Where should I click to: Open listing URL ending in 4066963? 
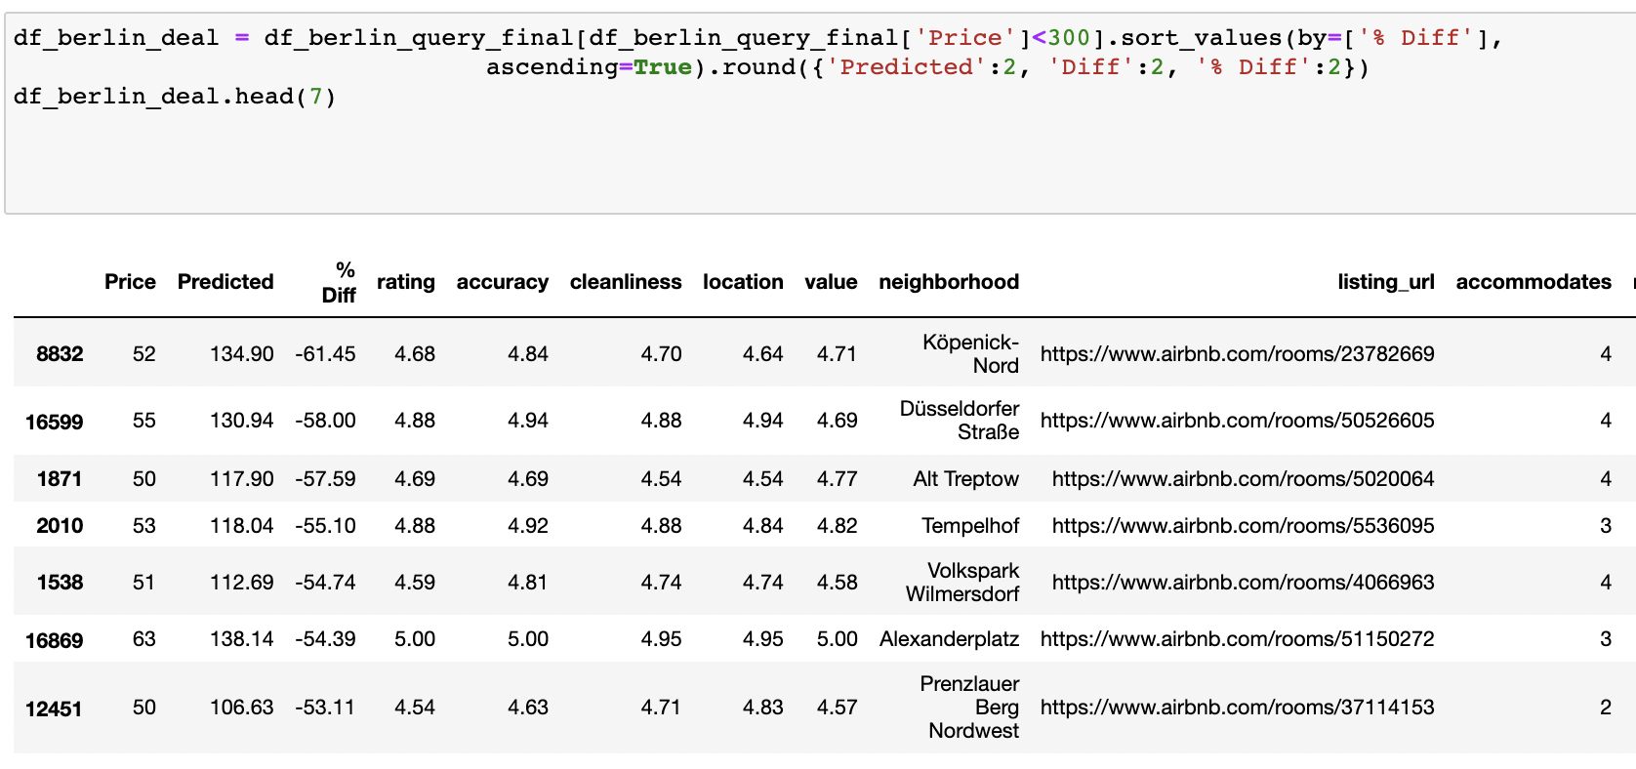point(1243,583)
